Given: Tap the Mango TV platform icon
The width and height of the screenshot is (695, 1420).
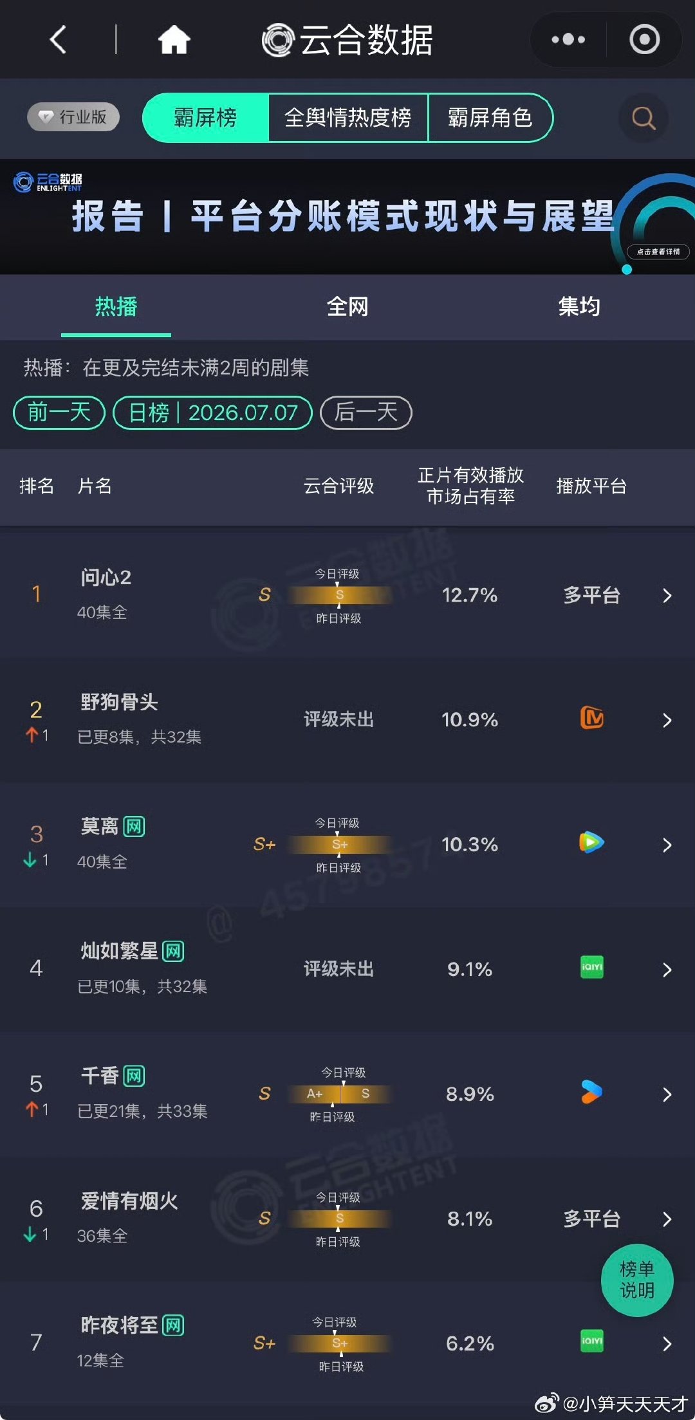Looking at the screenshot, I should [x=591, y=717].
